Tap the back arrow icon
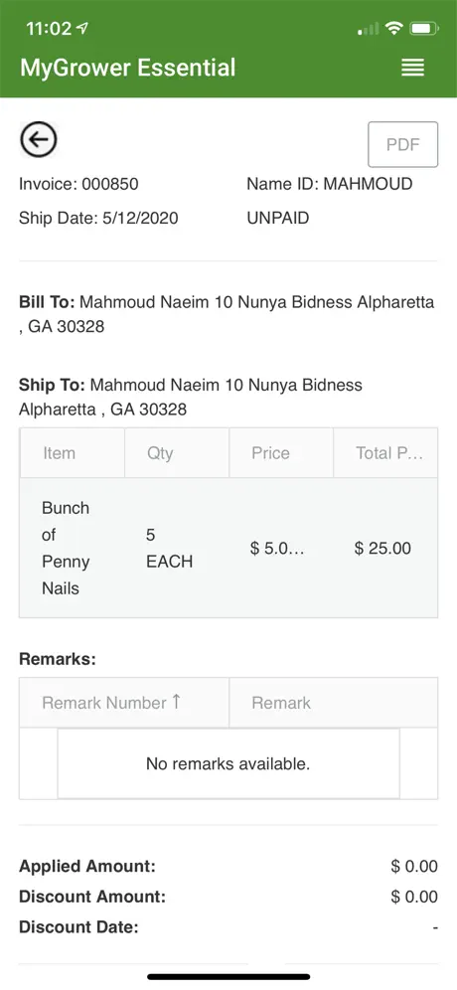457x990 pixels. (39, 139)
